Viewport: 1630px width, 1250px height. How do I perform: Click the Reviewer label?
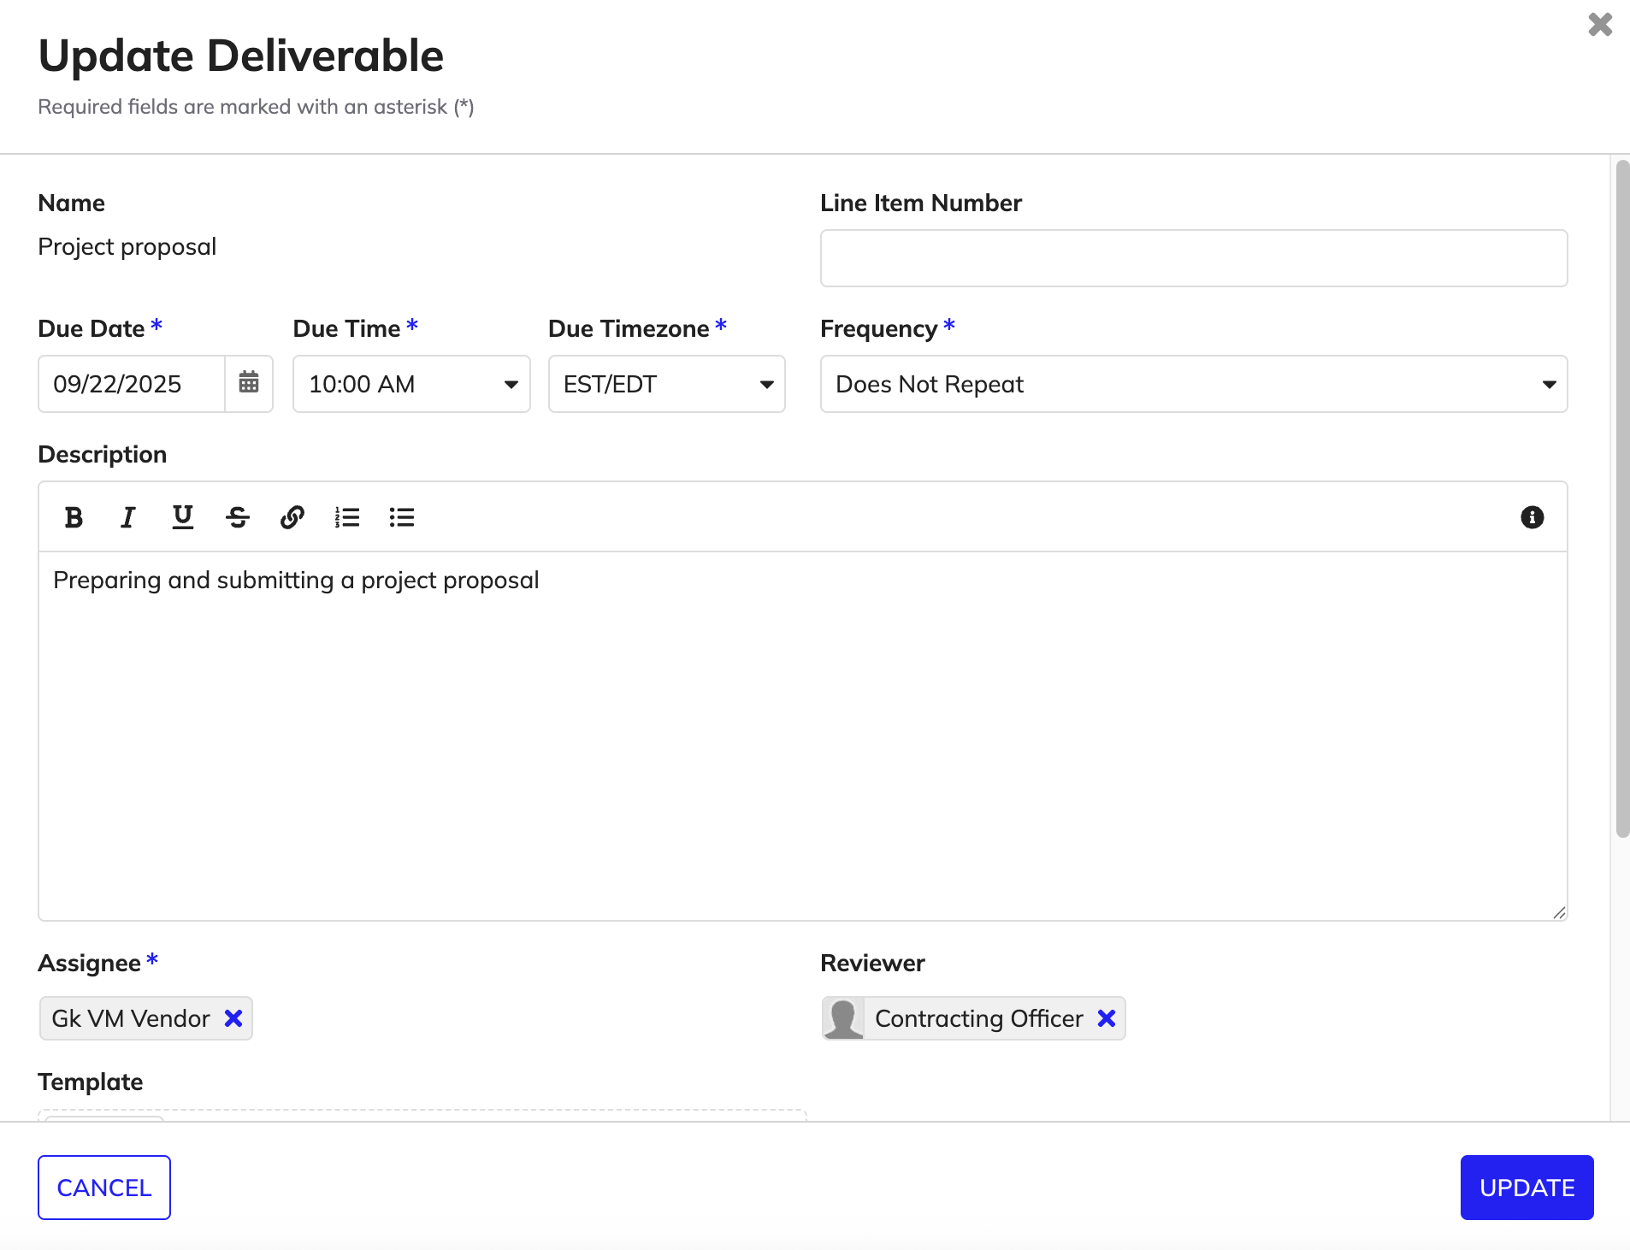872,963
